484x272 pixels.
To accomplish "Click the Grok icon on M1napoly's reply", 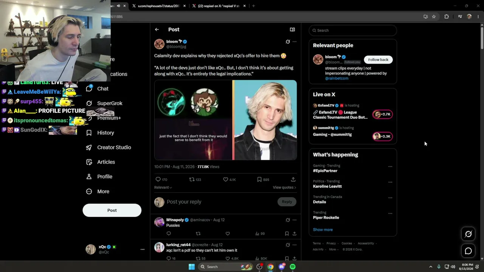I will (288, 220).
